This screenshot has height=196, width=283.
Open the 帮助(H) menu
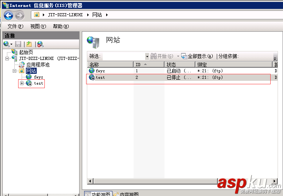61,26
